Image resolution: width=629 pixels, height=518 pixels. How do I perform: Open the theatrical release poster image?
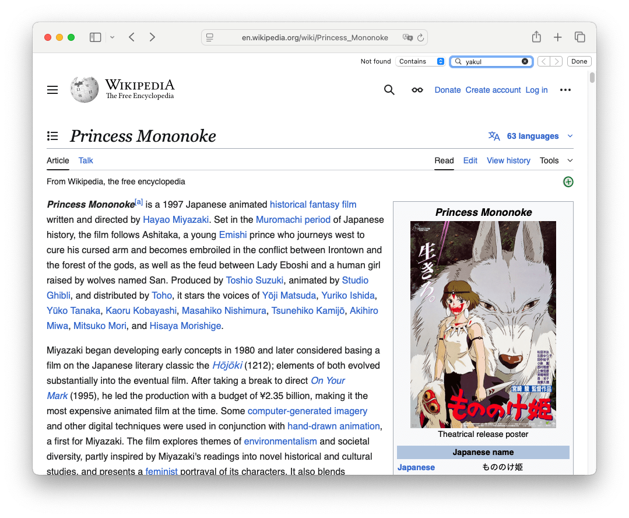point(483,324)
